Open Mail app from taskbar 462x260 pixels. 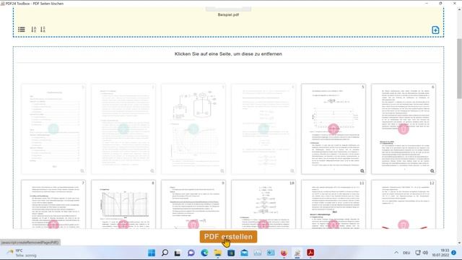[x=244, y=253]
